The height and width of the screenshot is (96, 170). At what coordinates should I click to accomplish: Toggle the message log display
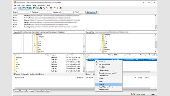coord(20,8)
